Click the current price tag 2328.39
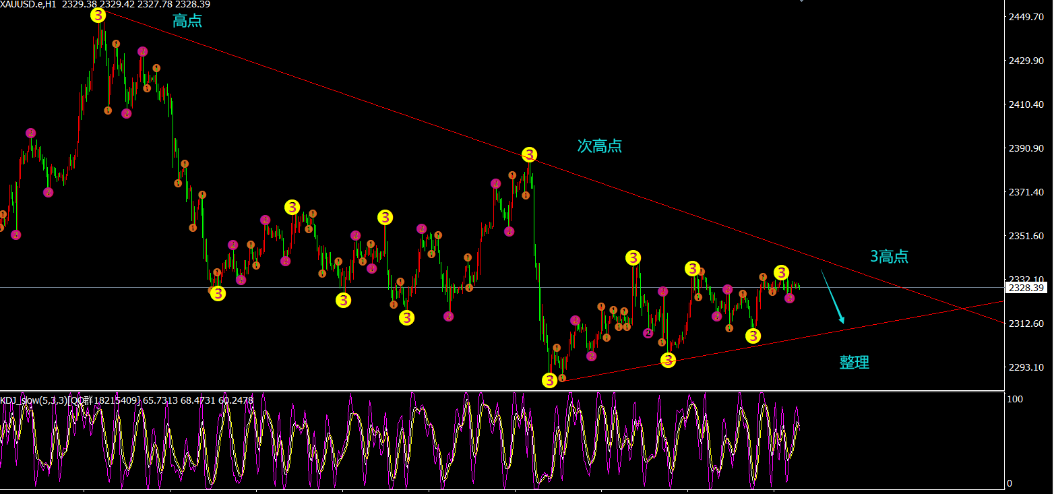This screenshot has height=494, width=1054. [x=1027, y=288]
